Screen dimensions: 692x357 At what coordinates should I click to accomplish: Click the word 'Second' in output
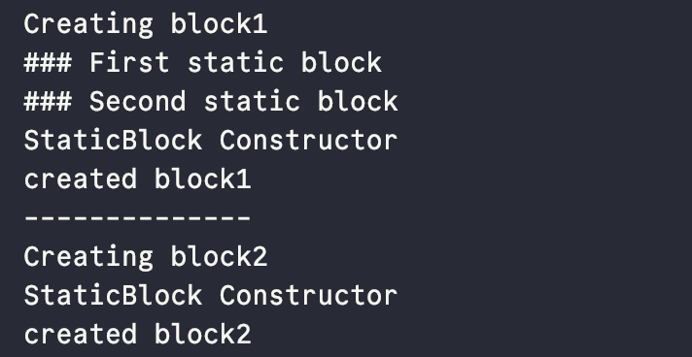click(x=138, y=101)
